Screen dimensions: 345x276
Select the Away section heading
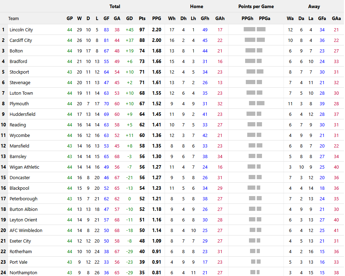(314, 6)
